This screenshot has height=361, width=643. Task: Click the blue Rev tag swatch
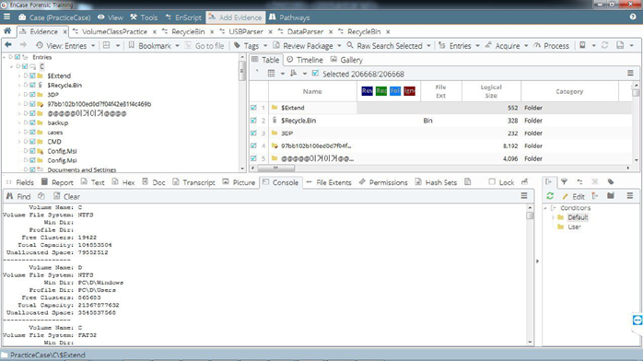tap(367, 91)
